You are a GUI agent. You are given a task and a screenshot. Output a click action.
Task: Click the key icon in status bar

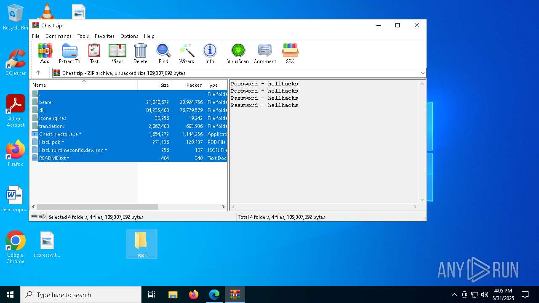tap(42, 216)
